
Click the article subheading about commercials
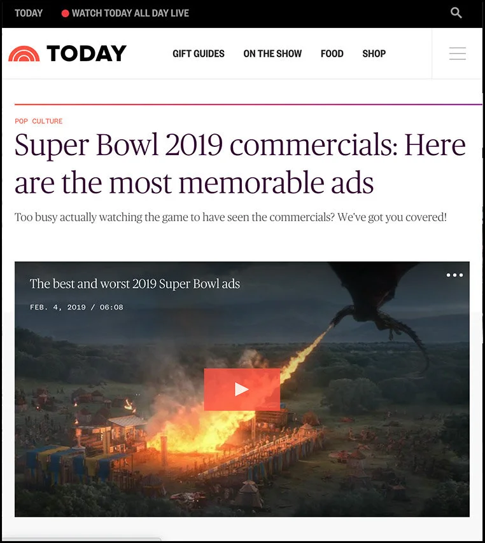pyautogui.click(x=230, y=217)
